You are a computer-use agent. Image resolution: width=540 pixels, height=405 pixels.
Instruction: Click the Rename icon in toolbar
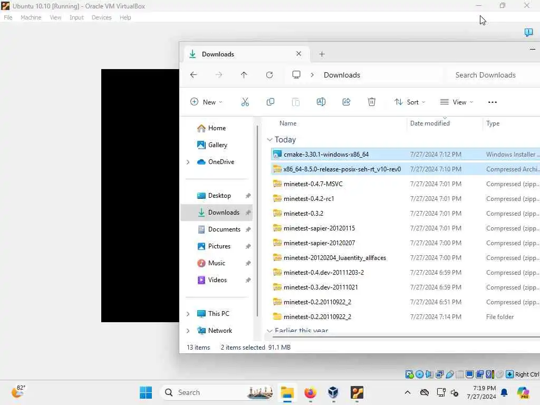(x=321, y=102)
